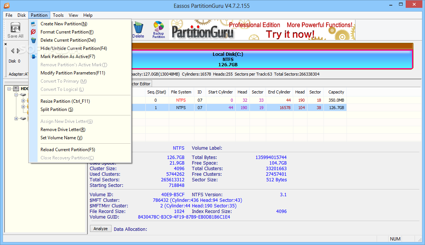Choose Resize Partition (Ctrl_F11)
This screenshot has width=425, height=245.
pos(80,101)
